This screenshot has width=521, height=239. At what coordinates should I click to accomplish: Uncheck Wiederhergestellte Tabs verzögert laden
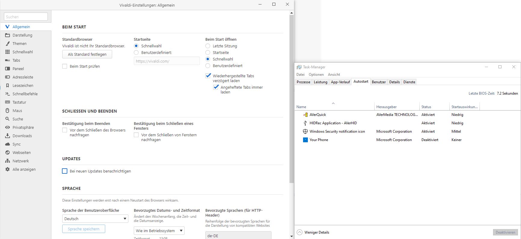[208, 75]
